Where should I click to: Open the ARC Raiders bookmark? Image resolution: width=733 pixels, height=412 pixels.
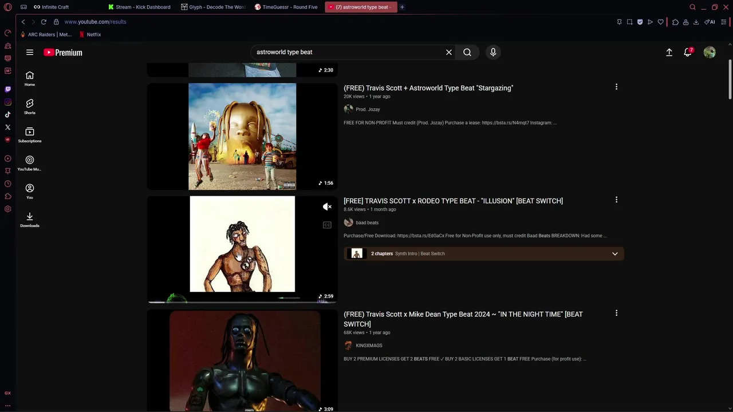click(x=46, y=34)
